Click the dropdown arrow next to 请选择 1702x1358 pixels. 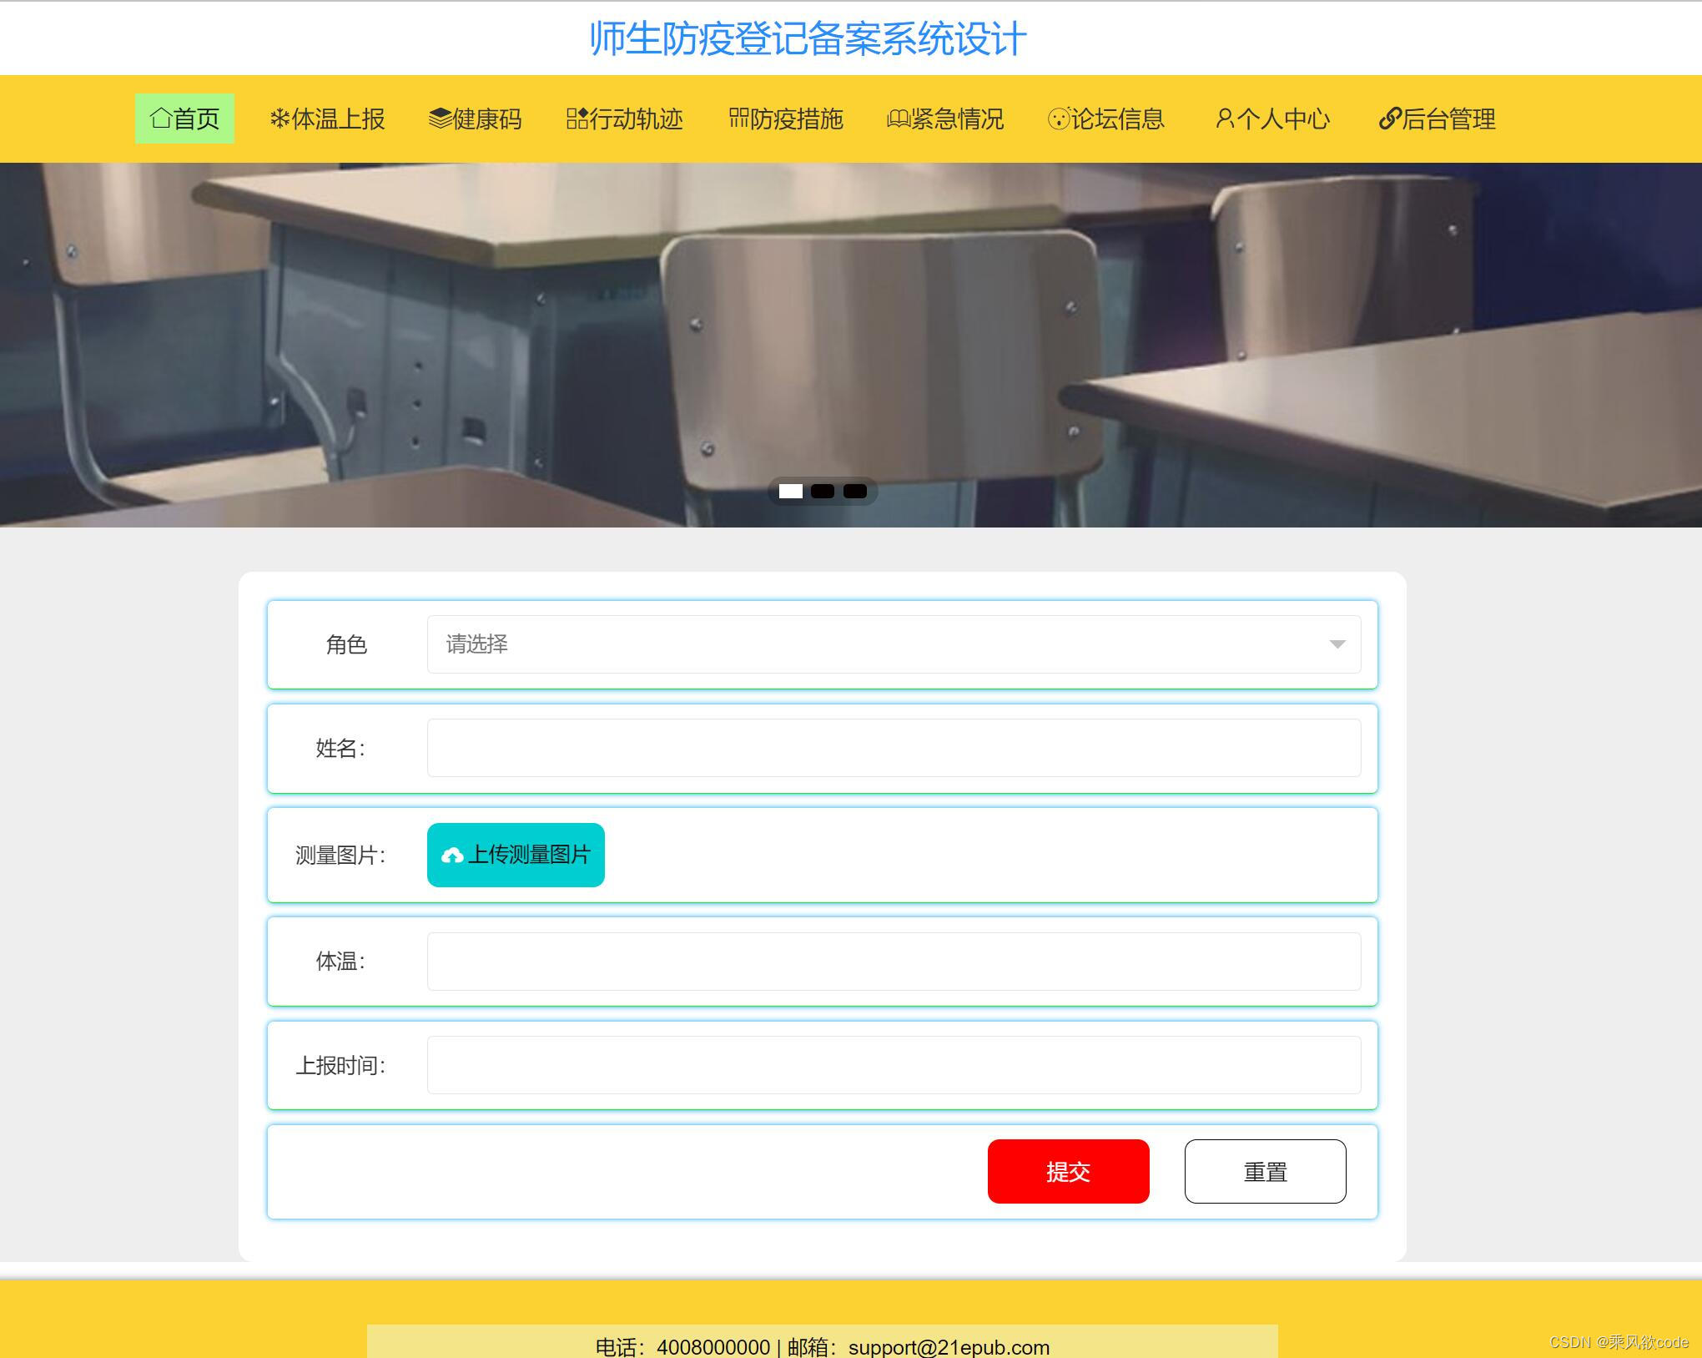1339,644
